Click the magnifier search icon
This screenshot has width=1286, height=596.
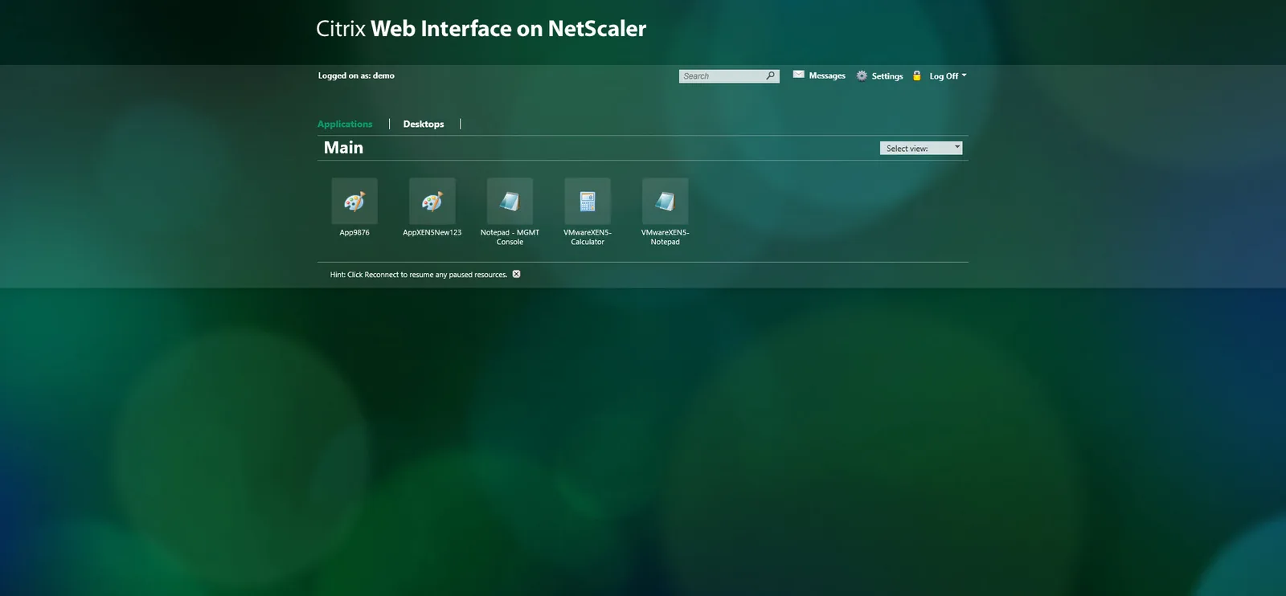771,76
